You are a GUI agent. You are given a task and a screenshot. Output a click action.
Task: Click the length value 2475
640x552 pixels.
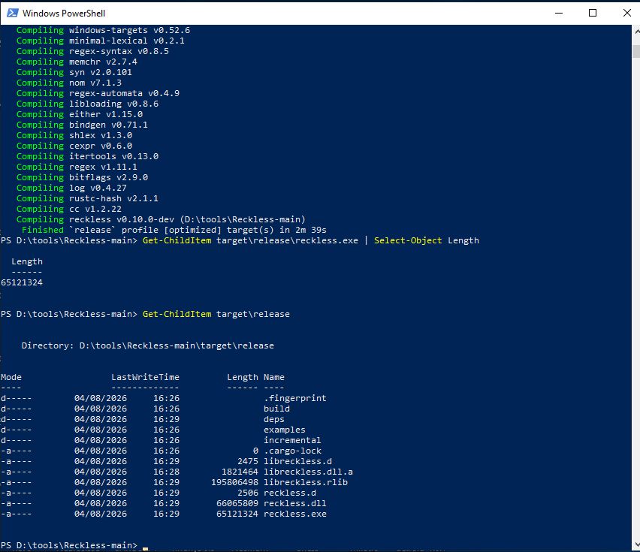tap(248, 461)
